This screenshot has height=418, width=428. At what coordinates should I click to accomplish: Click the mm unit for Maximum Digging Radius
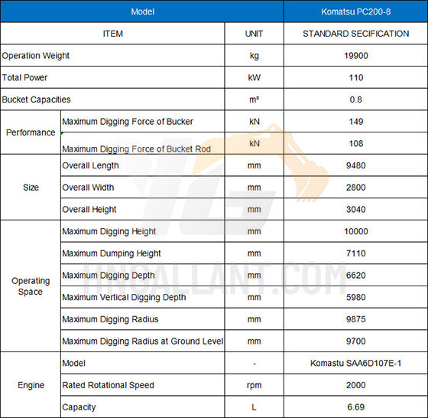[254, 319]
